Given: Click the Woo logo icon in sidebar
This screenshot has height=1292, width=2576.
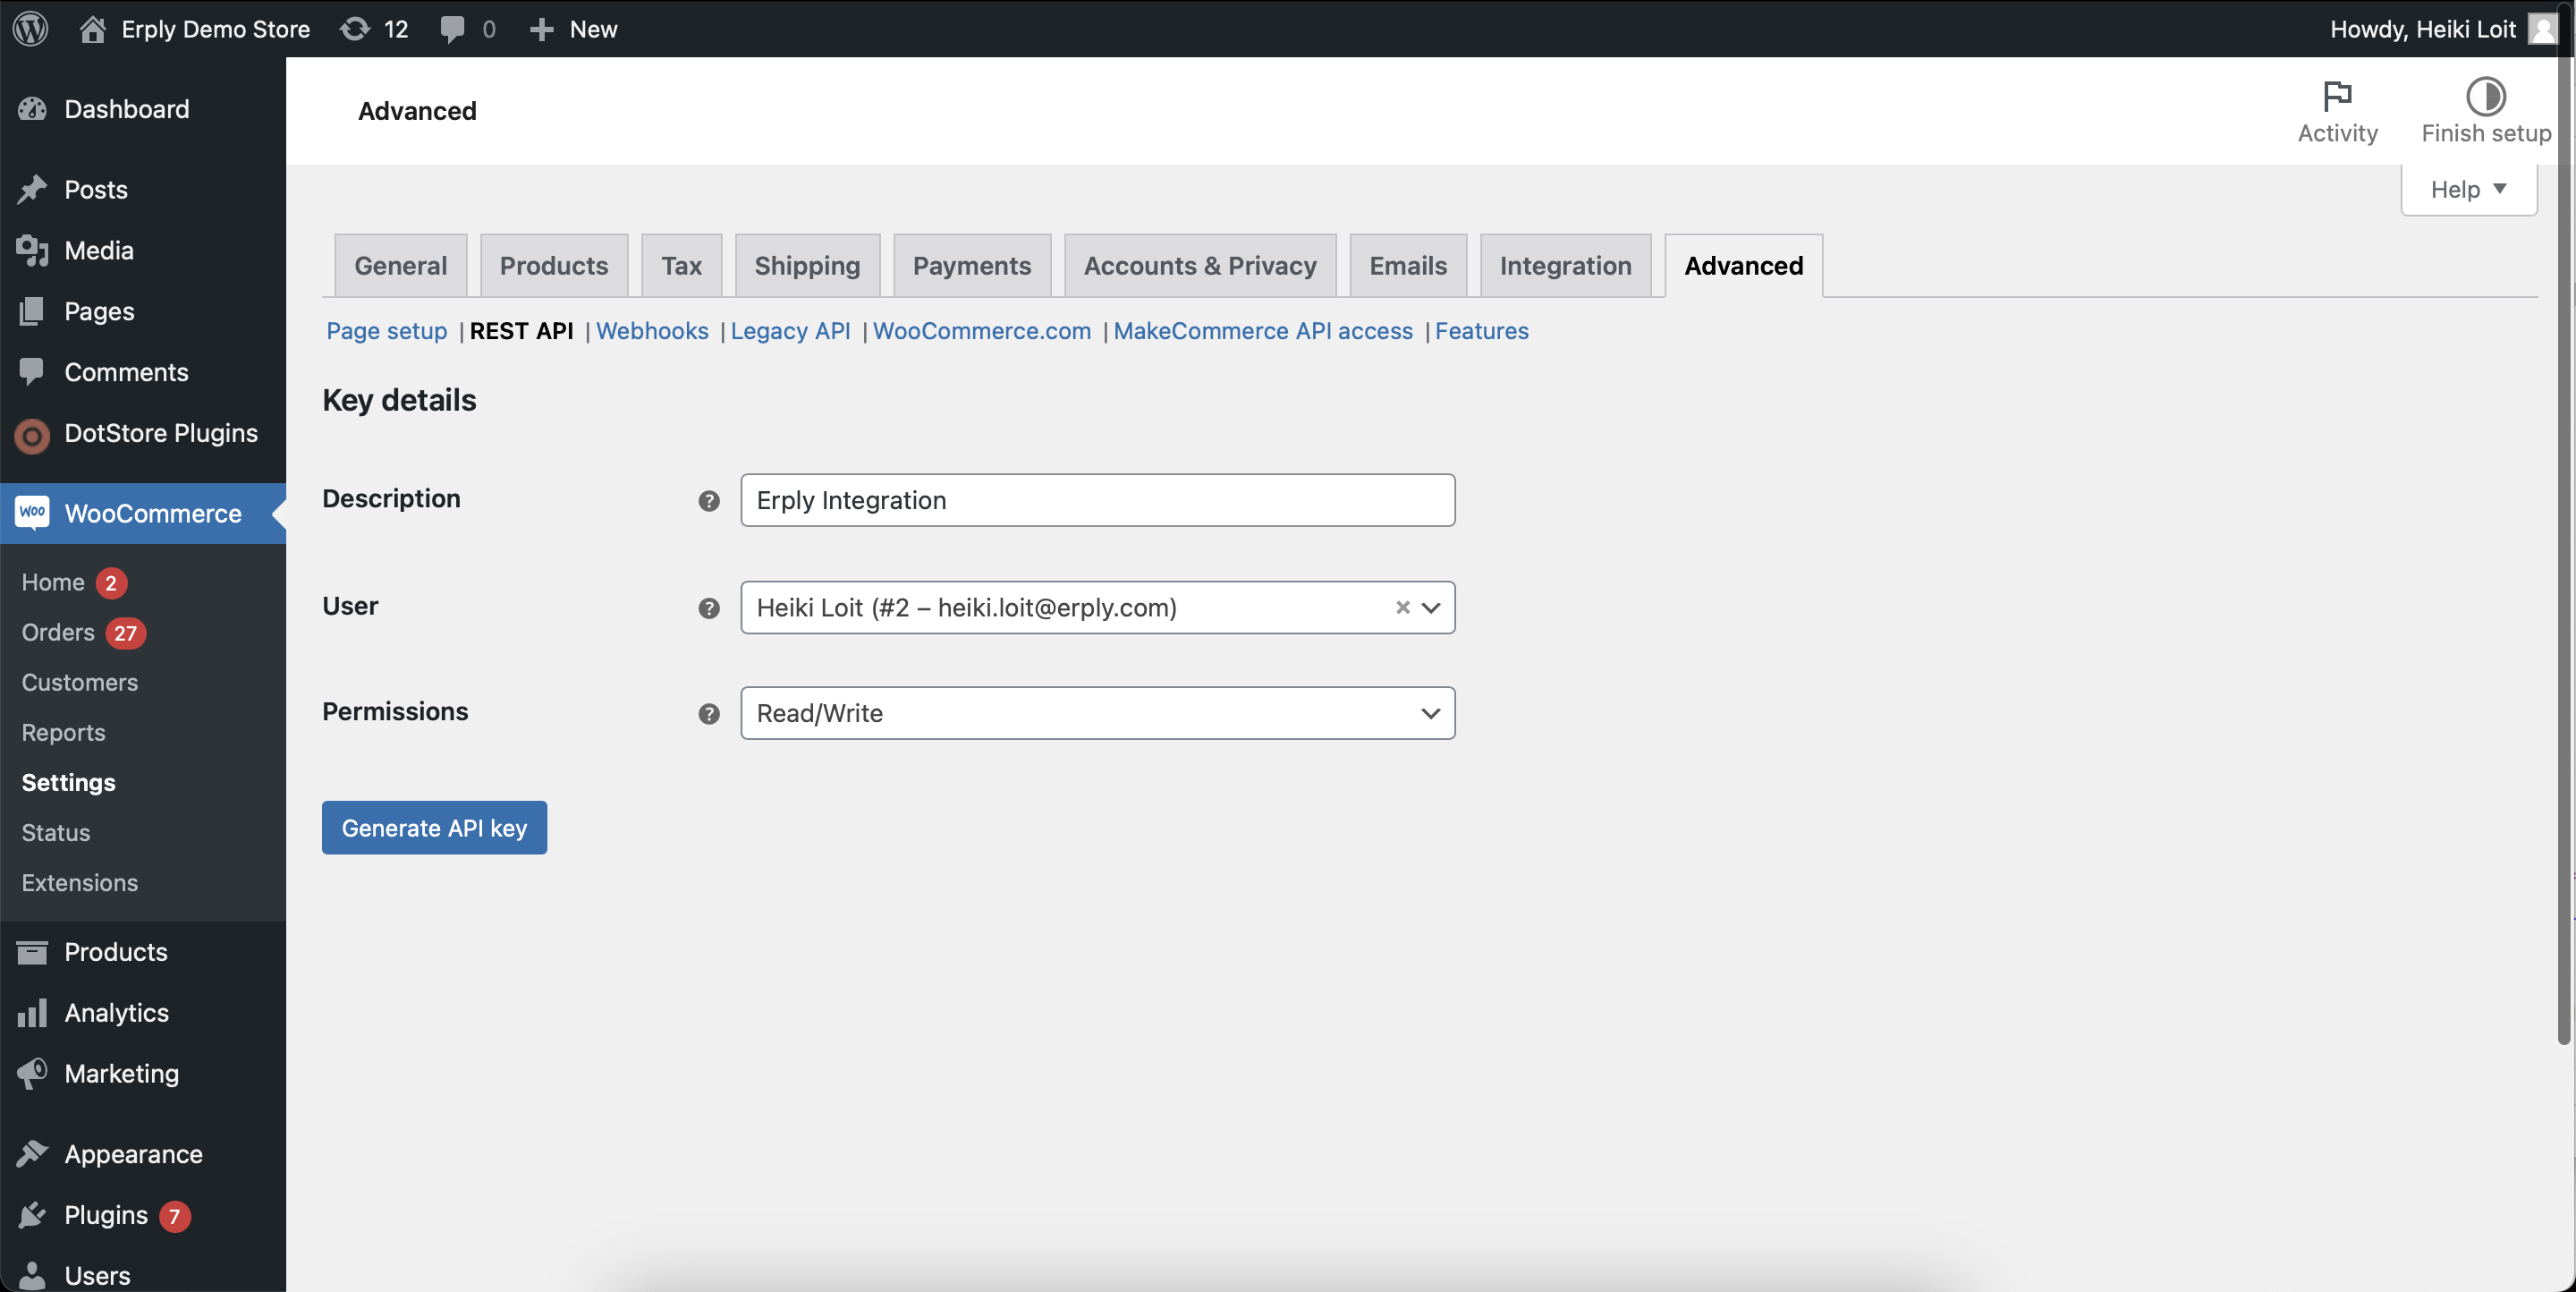Looking at the screenshot, I should point(33,512).
